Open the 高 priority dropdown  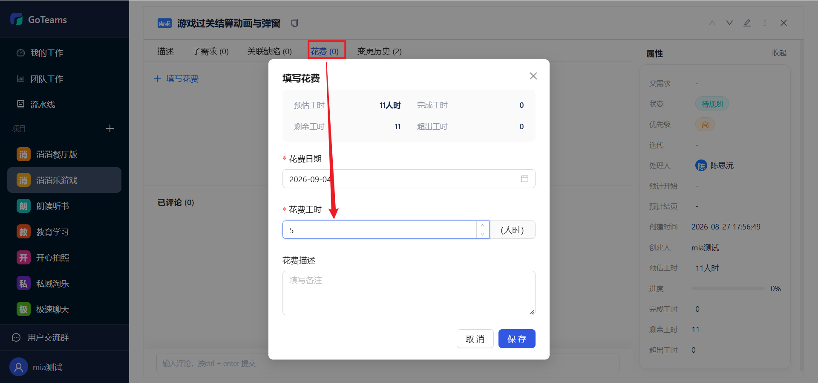tap(705, 125)
